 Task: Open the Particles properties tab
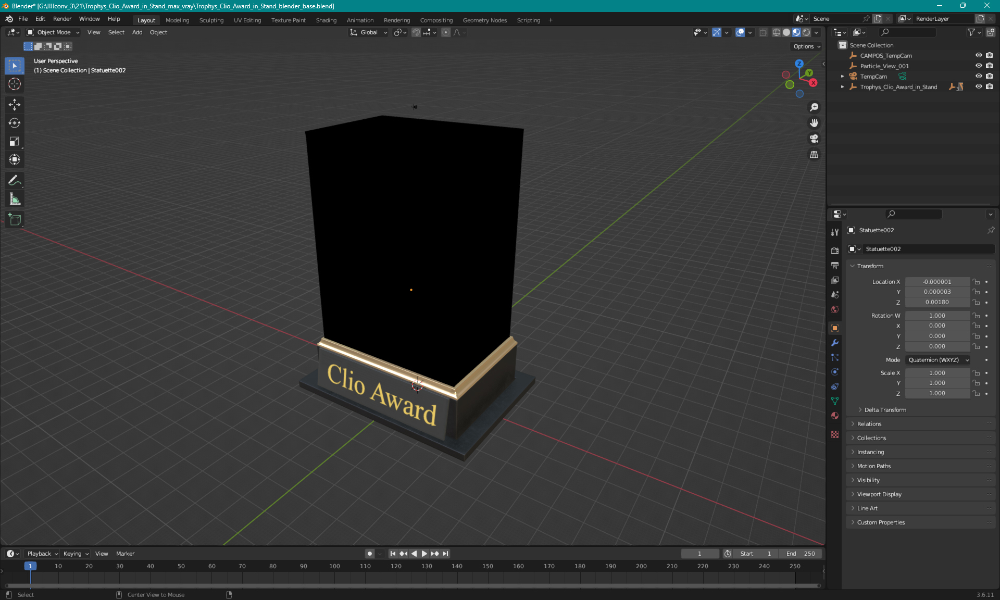click(835, 357)
